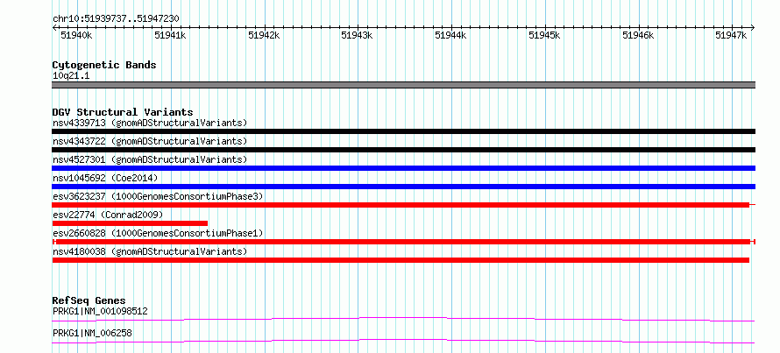Screen dimensions: 780x353
Task: Click the 51945k ruler tick label
Action: [544, 35]
